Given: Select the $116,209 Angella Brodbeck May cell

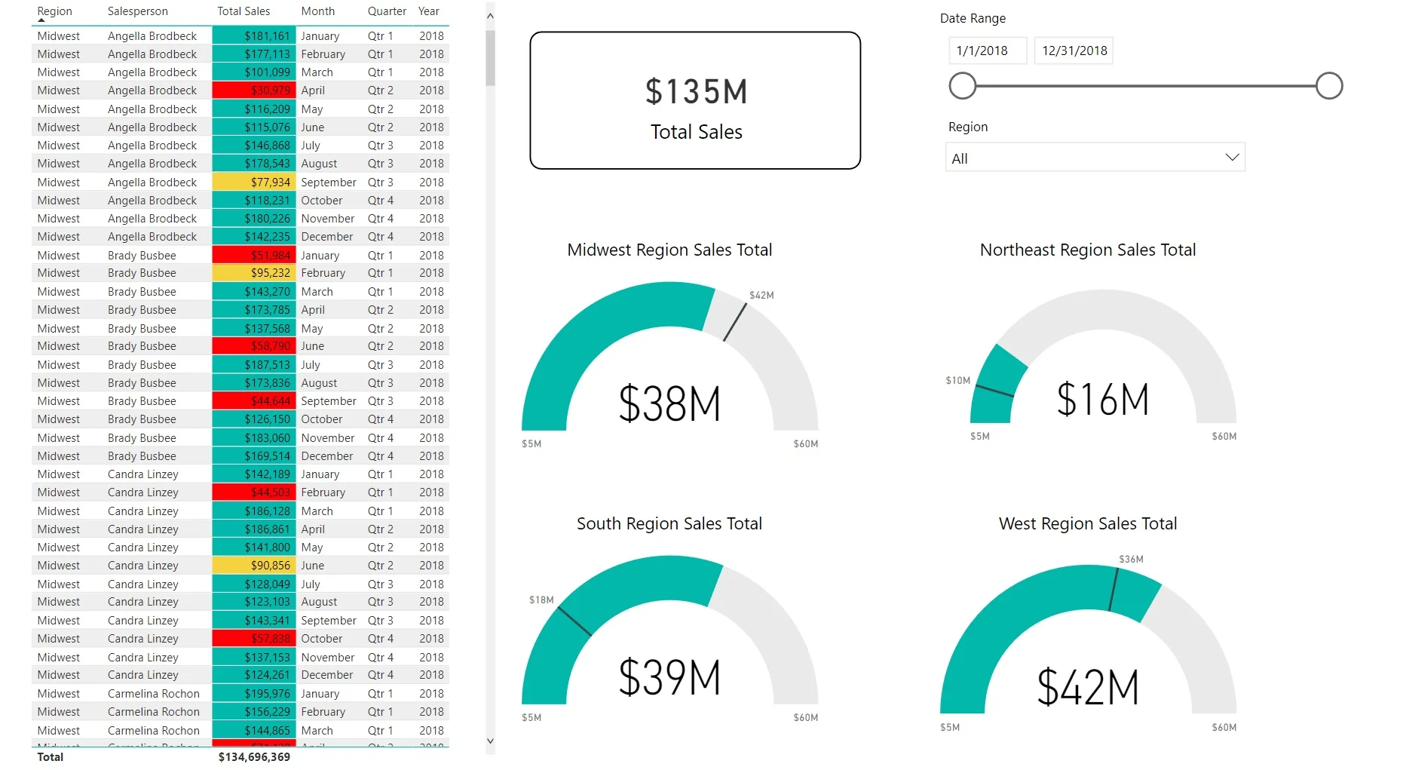Looking at the screenshot, I should (x=254, y=109).
